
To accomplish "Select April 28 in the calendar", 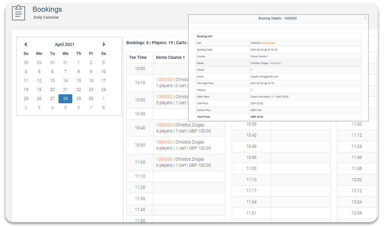I will [x=65, y=98].
